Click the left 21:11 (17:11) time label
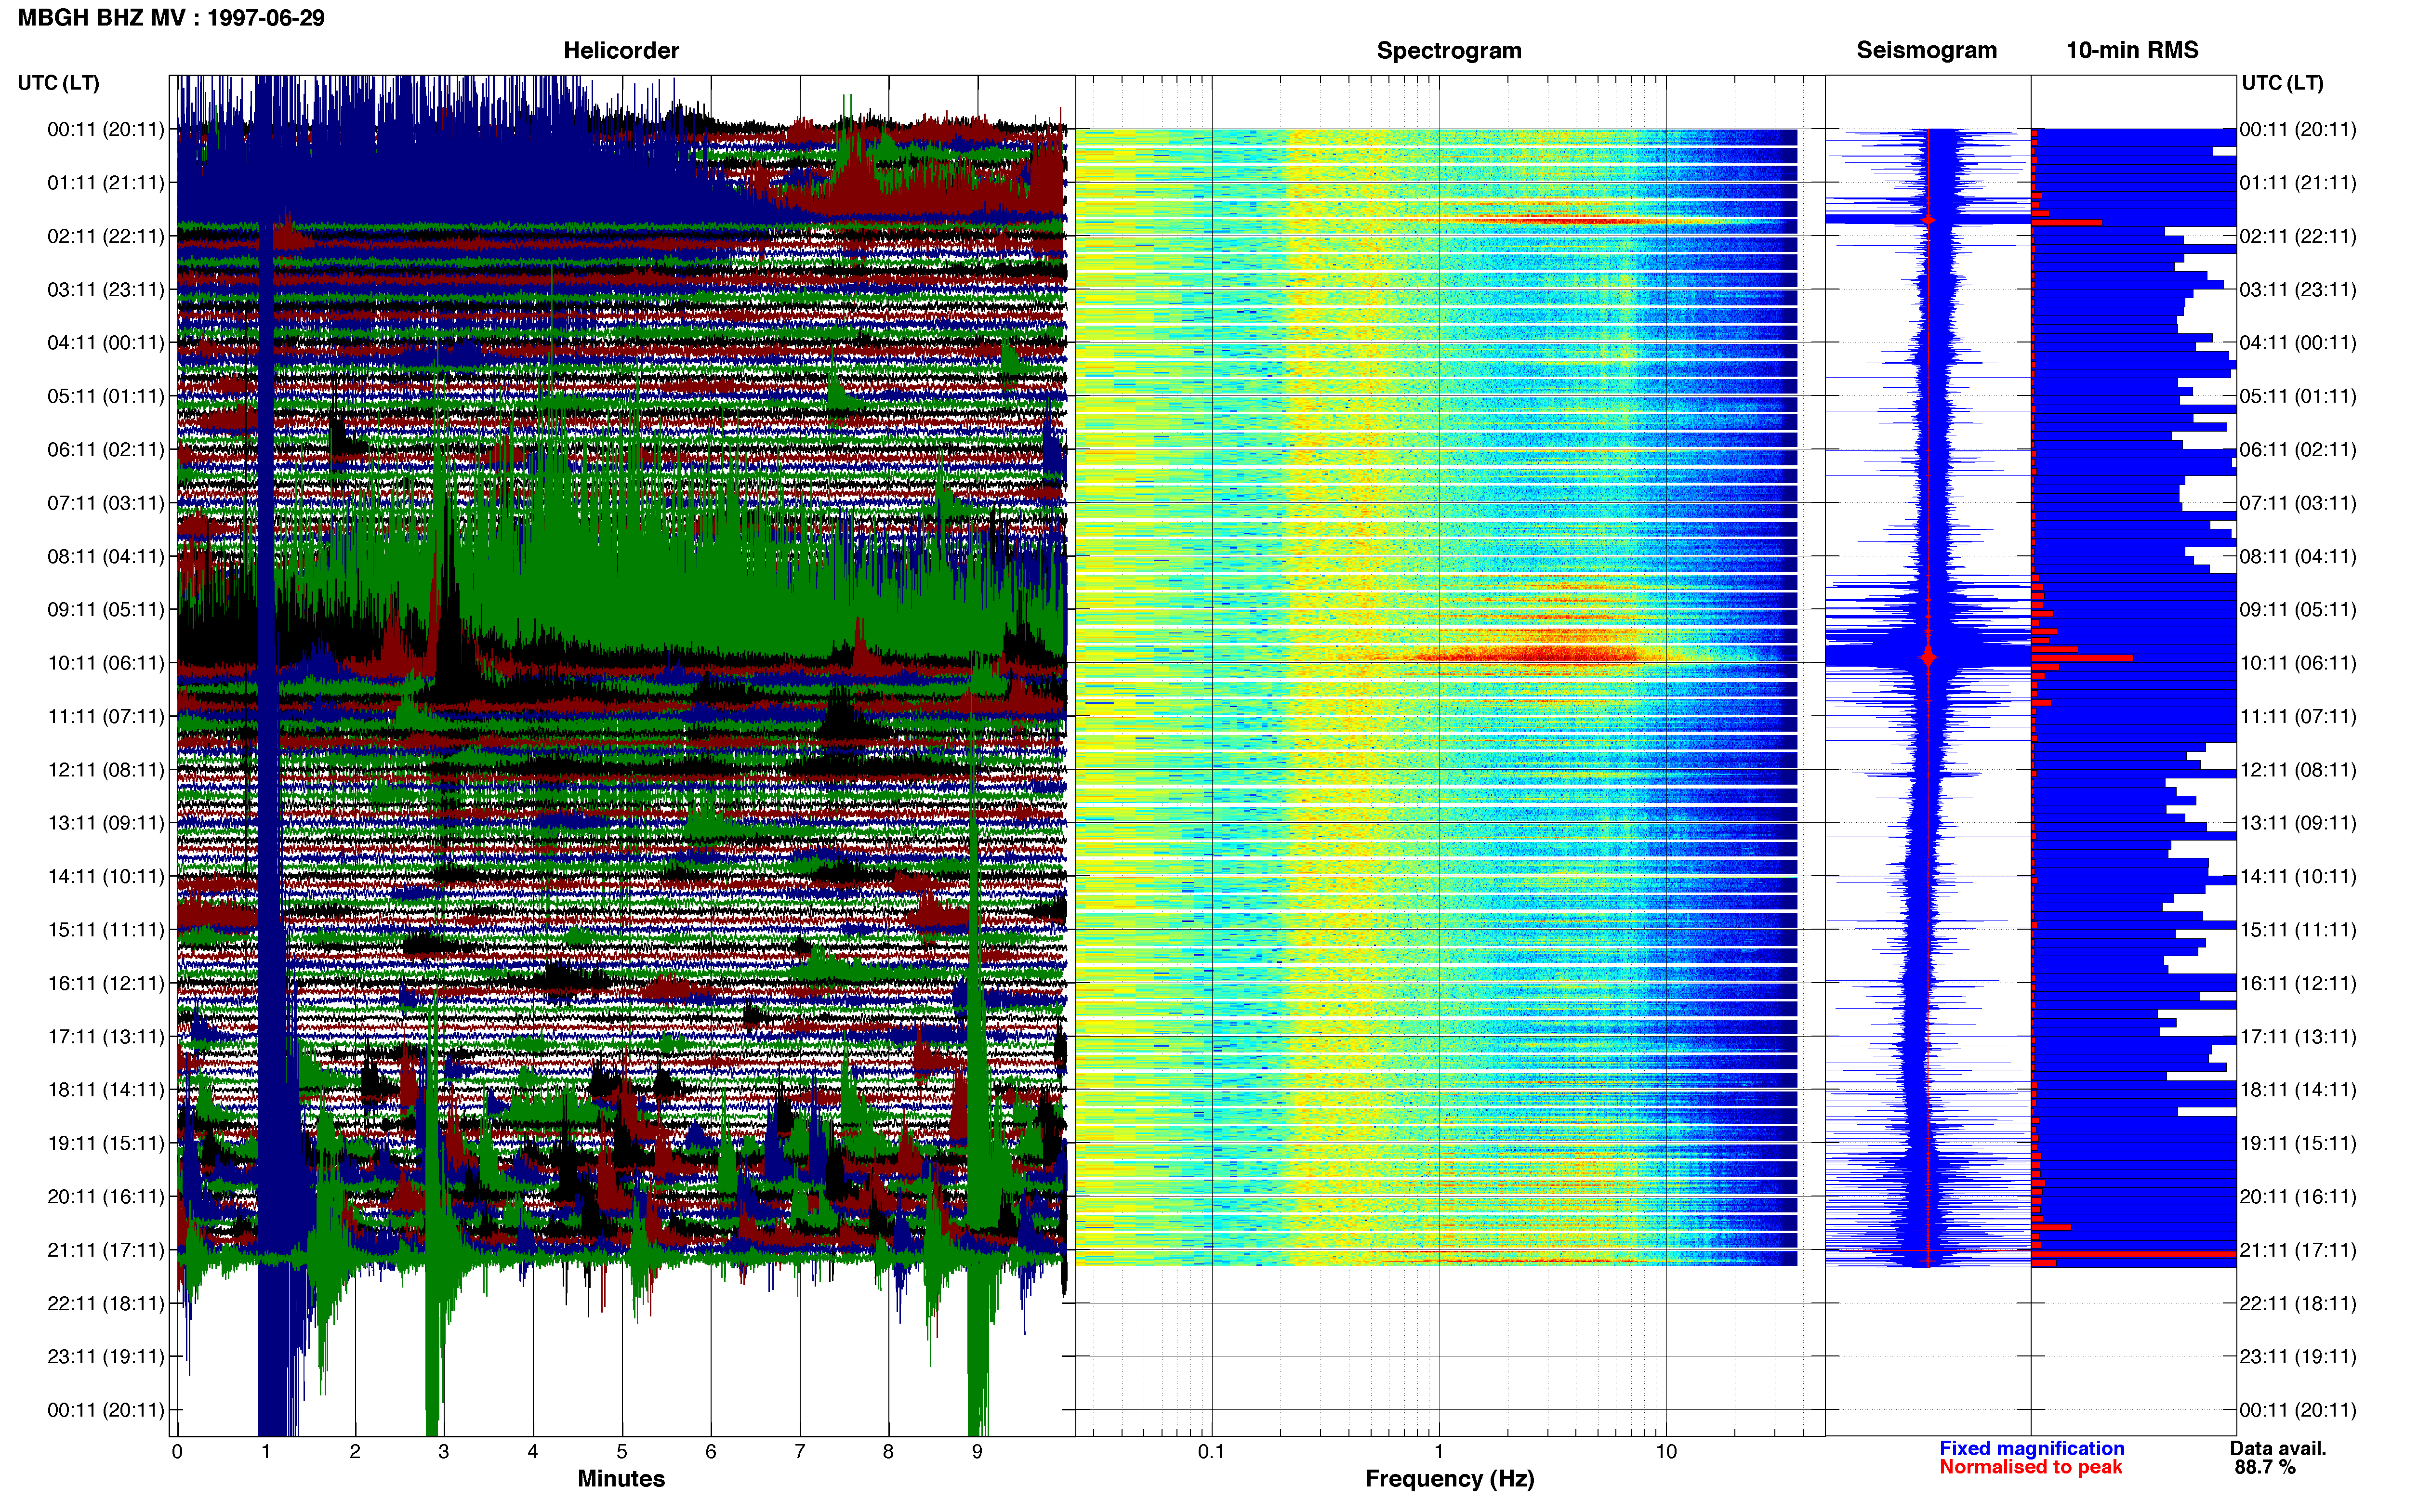Image resolution: width=2418 pixels, height=1512 pixels. [106, 1250]
